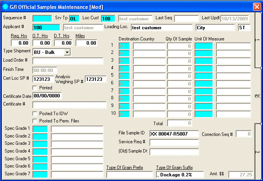The image size is (263, 181).
Task: Open the Type Shipment dropdown
Action: [x=67, y=52]
